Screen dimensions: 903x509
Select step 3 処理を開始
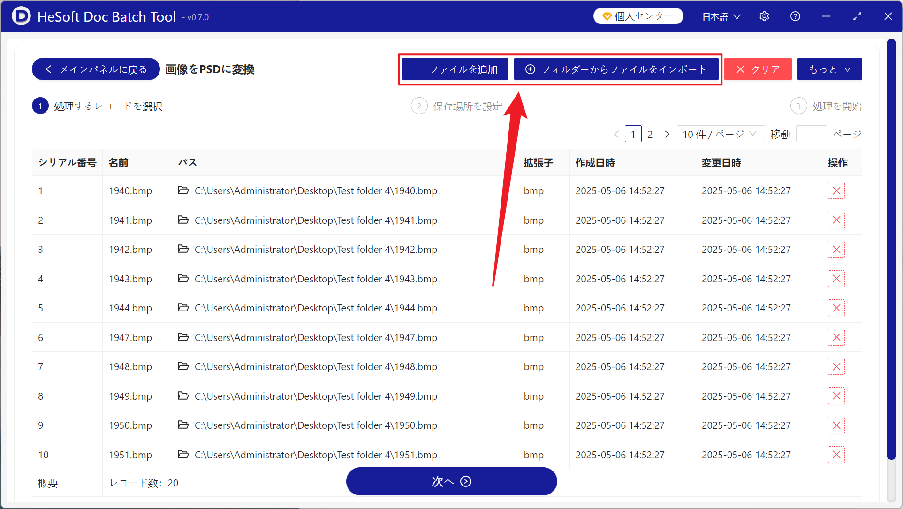[826, 106]
